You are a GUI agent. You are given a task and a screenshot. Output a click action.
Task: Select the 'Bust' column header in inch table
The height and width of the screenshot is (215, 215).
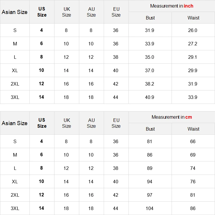coord(150,18)
